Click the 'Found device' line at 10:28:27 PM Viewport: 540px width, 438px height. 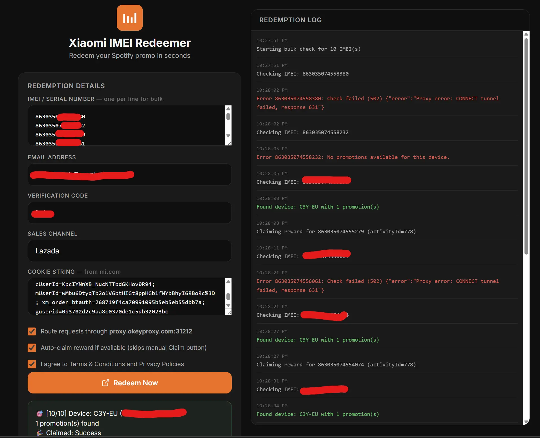pyautogui.click(x=318, y=340)
